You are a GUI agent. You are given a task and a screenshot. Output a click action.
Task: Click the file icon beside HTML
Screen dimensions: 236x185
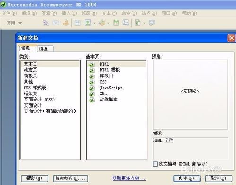[x=92, y=64]
